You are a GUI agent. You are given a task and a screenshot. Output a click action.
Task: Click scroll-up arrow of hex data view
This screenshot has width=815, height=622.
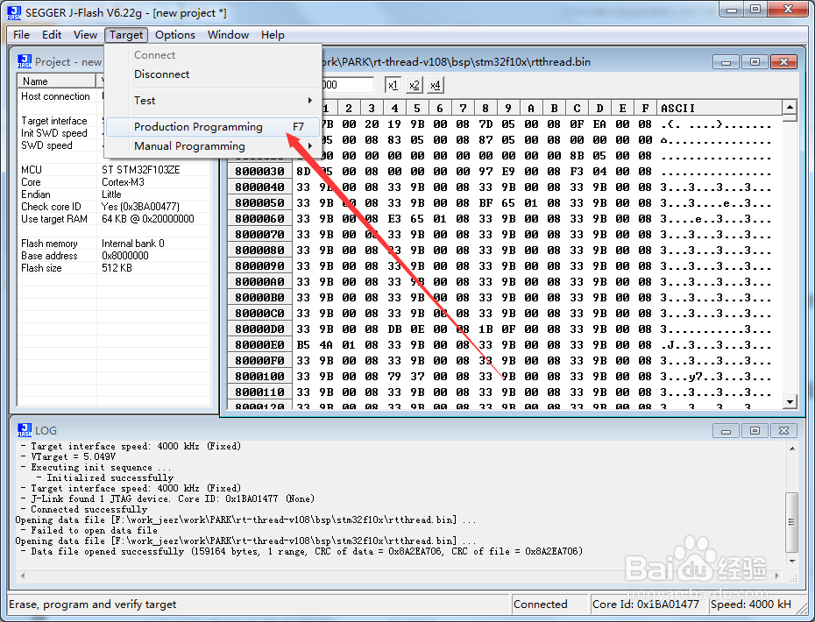coord(790,108)
